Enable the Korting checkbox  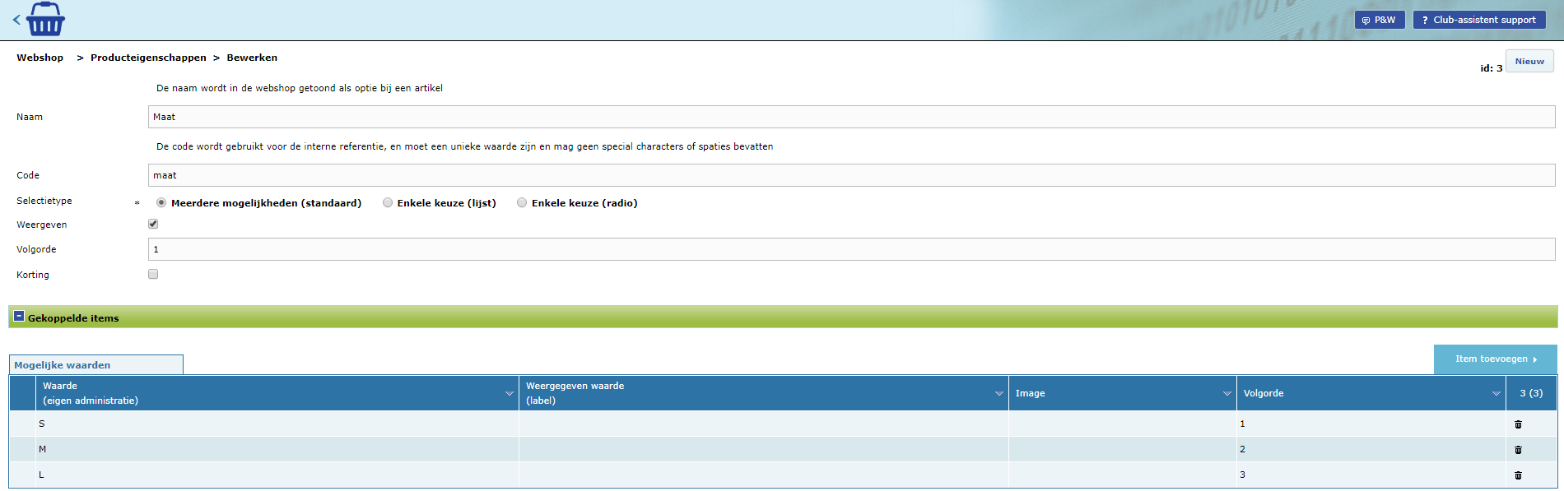[153, 275]
